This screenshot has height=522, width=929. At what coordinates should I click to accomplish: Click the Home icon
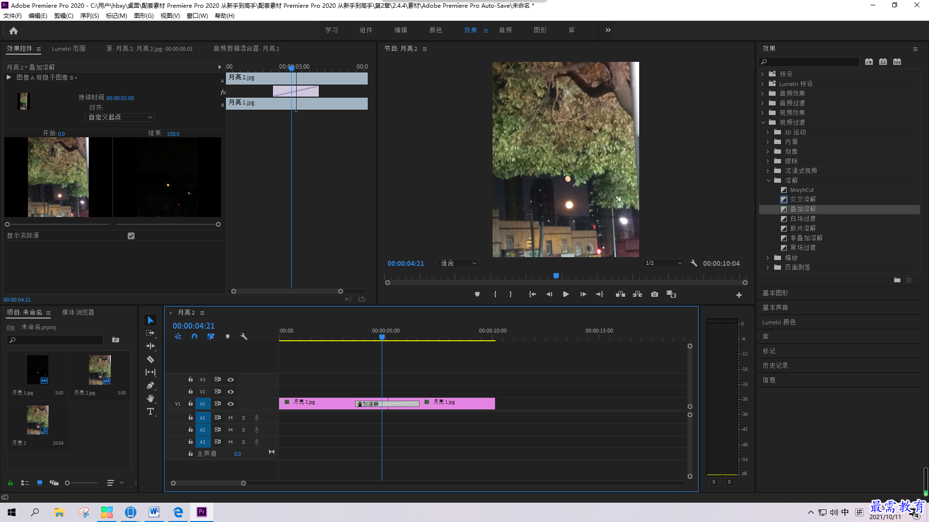[14, 30]
